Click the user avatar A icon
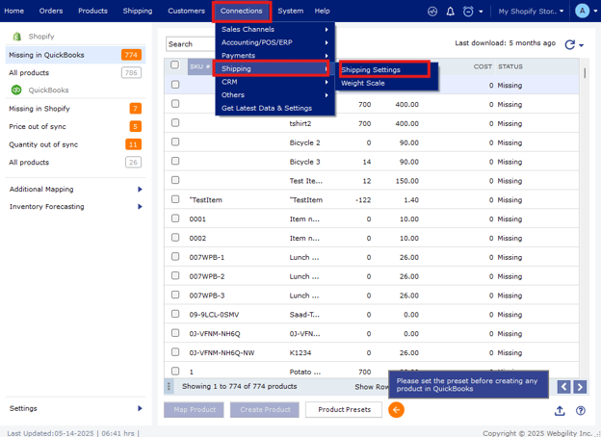 pyautogui.click(x=582, y=12)
